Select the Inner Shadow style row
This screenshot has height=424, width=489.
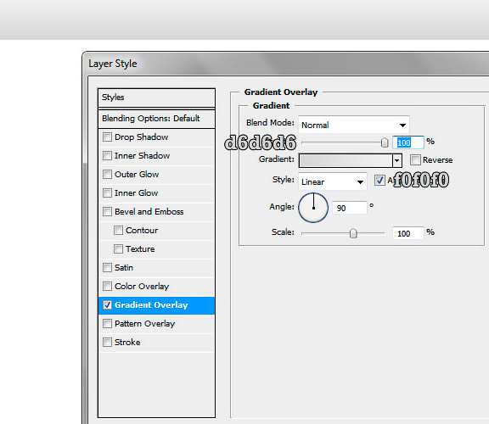tap(156, 155)
